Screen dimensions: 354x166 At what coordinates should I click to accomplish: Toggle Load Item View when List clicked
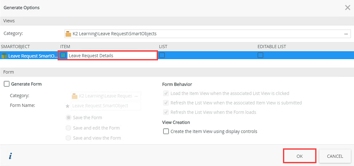coord(166,93)
